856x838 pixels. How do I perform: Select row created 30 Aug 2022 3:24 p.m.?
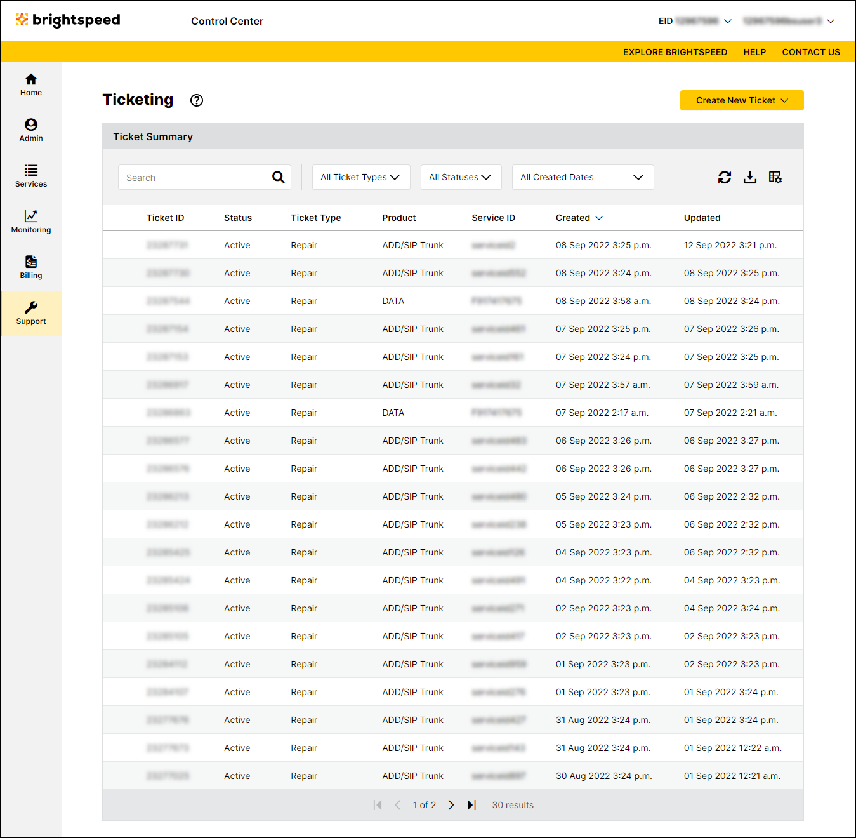(453, 776)
